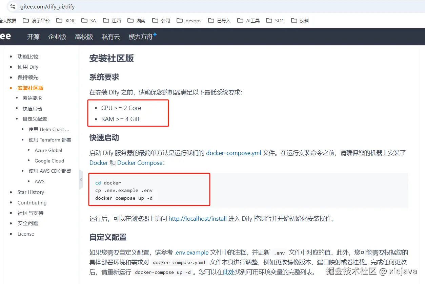Click the 安装社区版 heading
This screenshot has width=425, height=284.
[112, 58]
